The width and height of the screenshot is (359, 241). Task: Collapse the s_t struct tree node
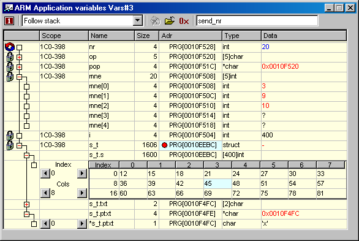coord(19,146)
